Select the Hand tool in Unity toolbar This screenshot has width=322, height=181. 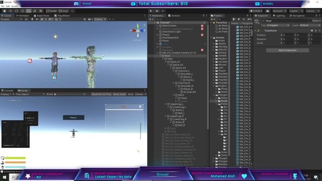(5, 11)
